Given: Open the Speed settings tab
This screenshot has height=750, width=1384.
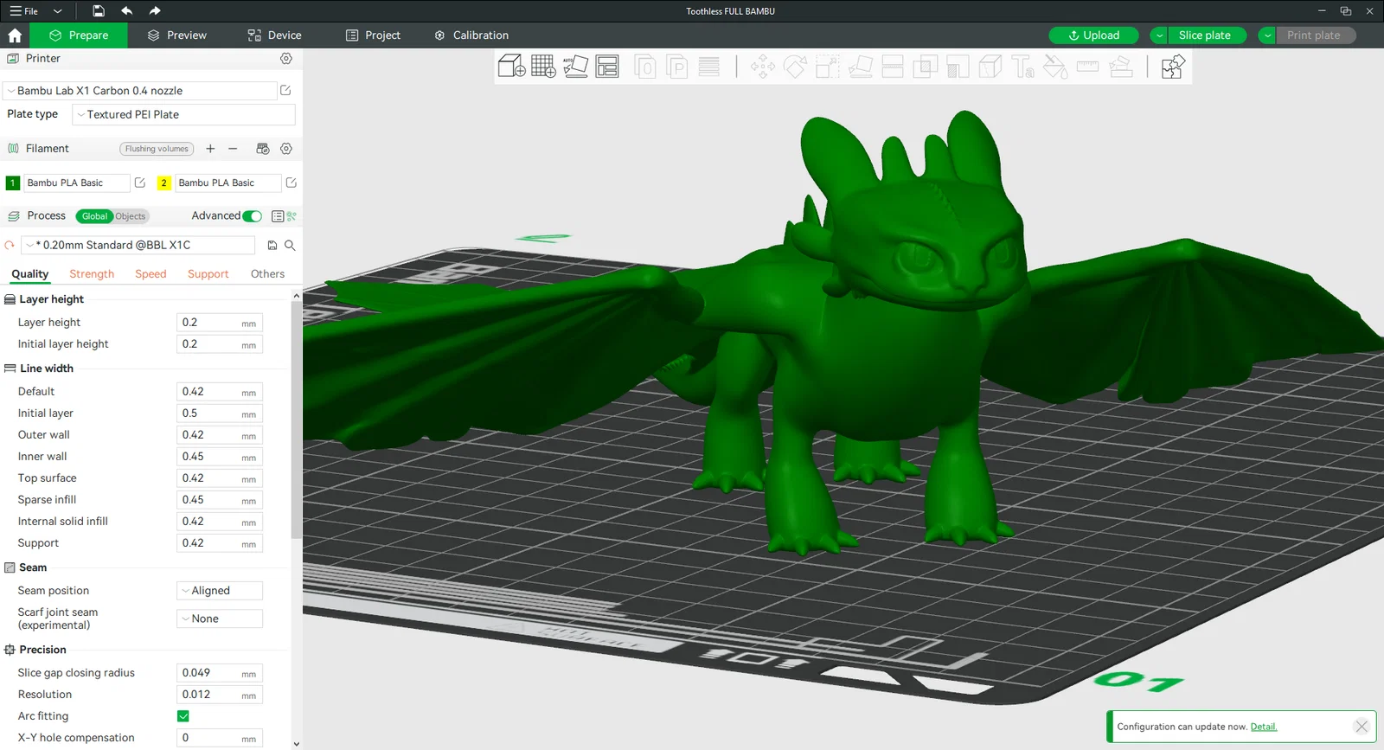Looking at the screenshot, I should tap(151, 274).
